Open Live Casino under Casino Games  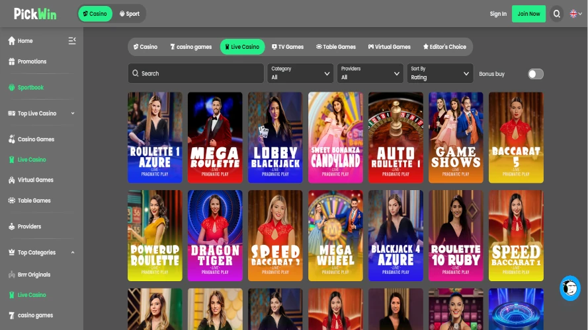tap(27, 159)
